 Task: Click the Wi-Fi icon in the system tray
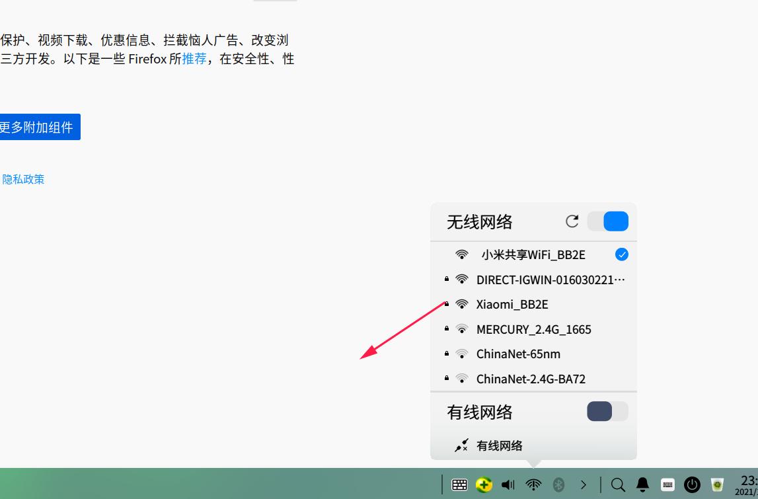[533, 484]
